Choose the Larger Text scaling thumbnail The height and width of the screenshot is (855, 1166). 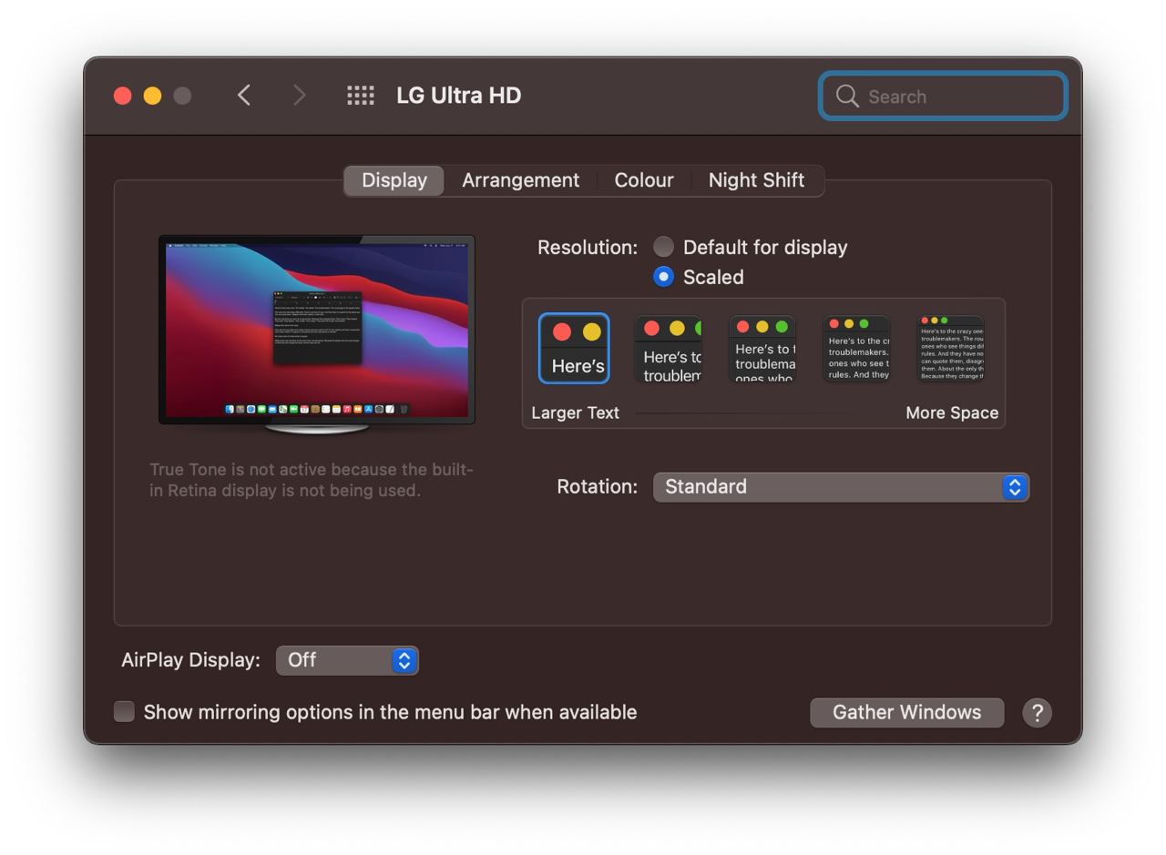(x=574, y=348)
